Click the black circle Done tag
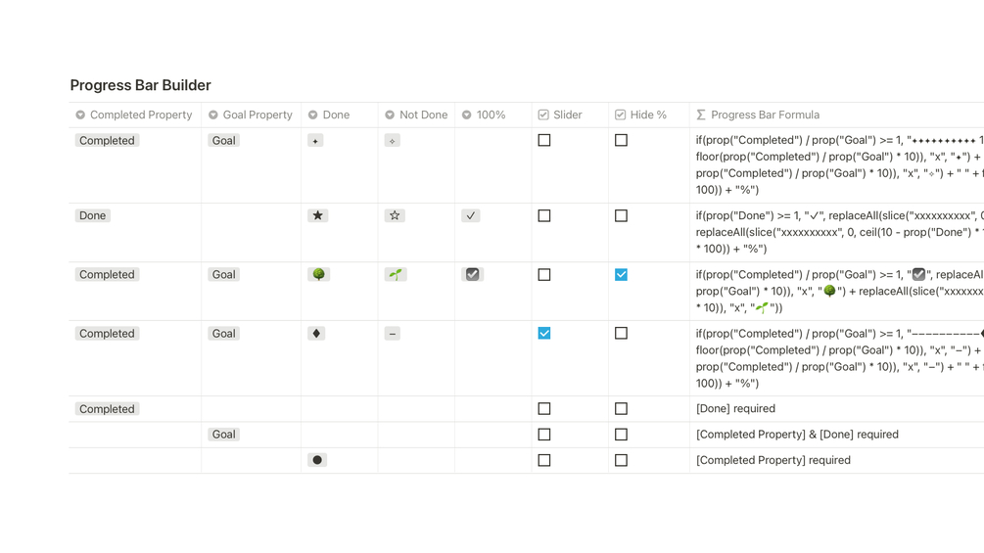The image size is (984, 553). pos(317,460)
